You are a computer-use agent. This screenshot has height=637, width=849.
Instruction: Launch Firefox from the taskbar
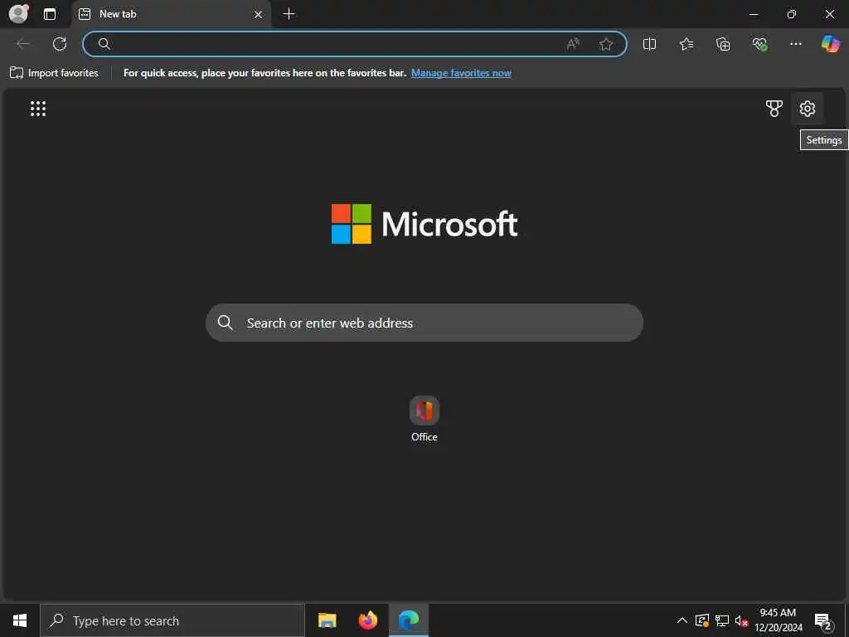[x=368, y=620]
